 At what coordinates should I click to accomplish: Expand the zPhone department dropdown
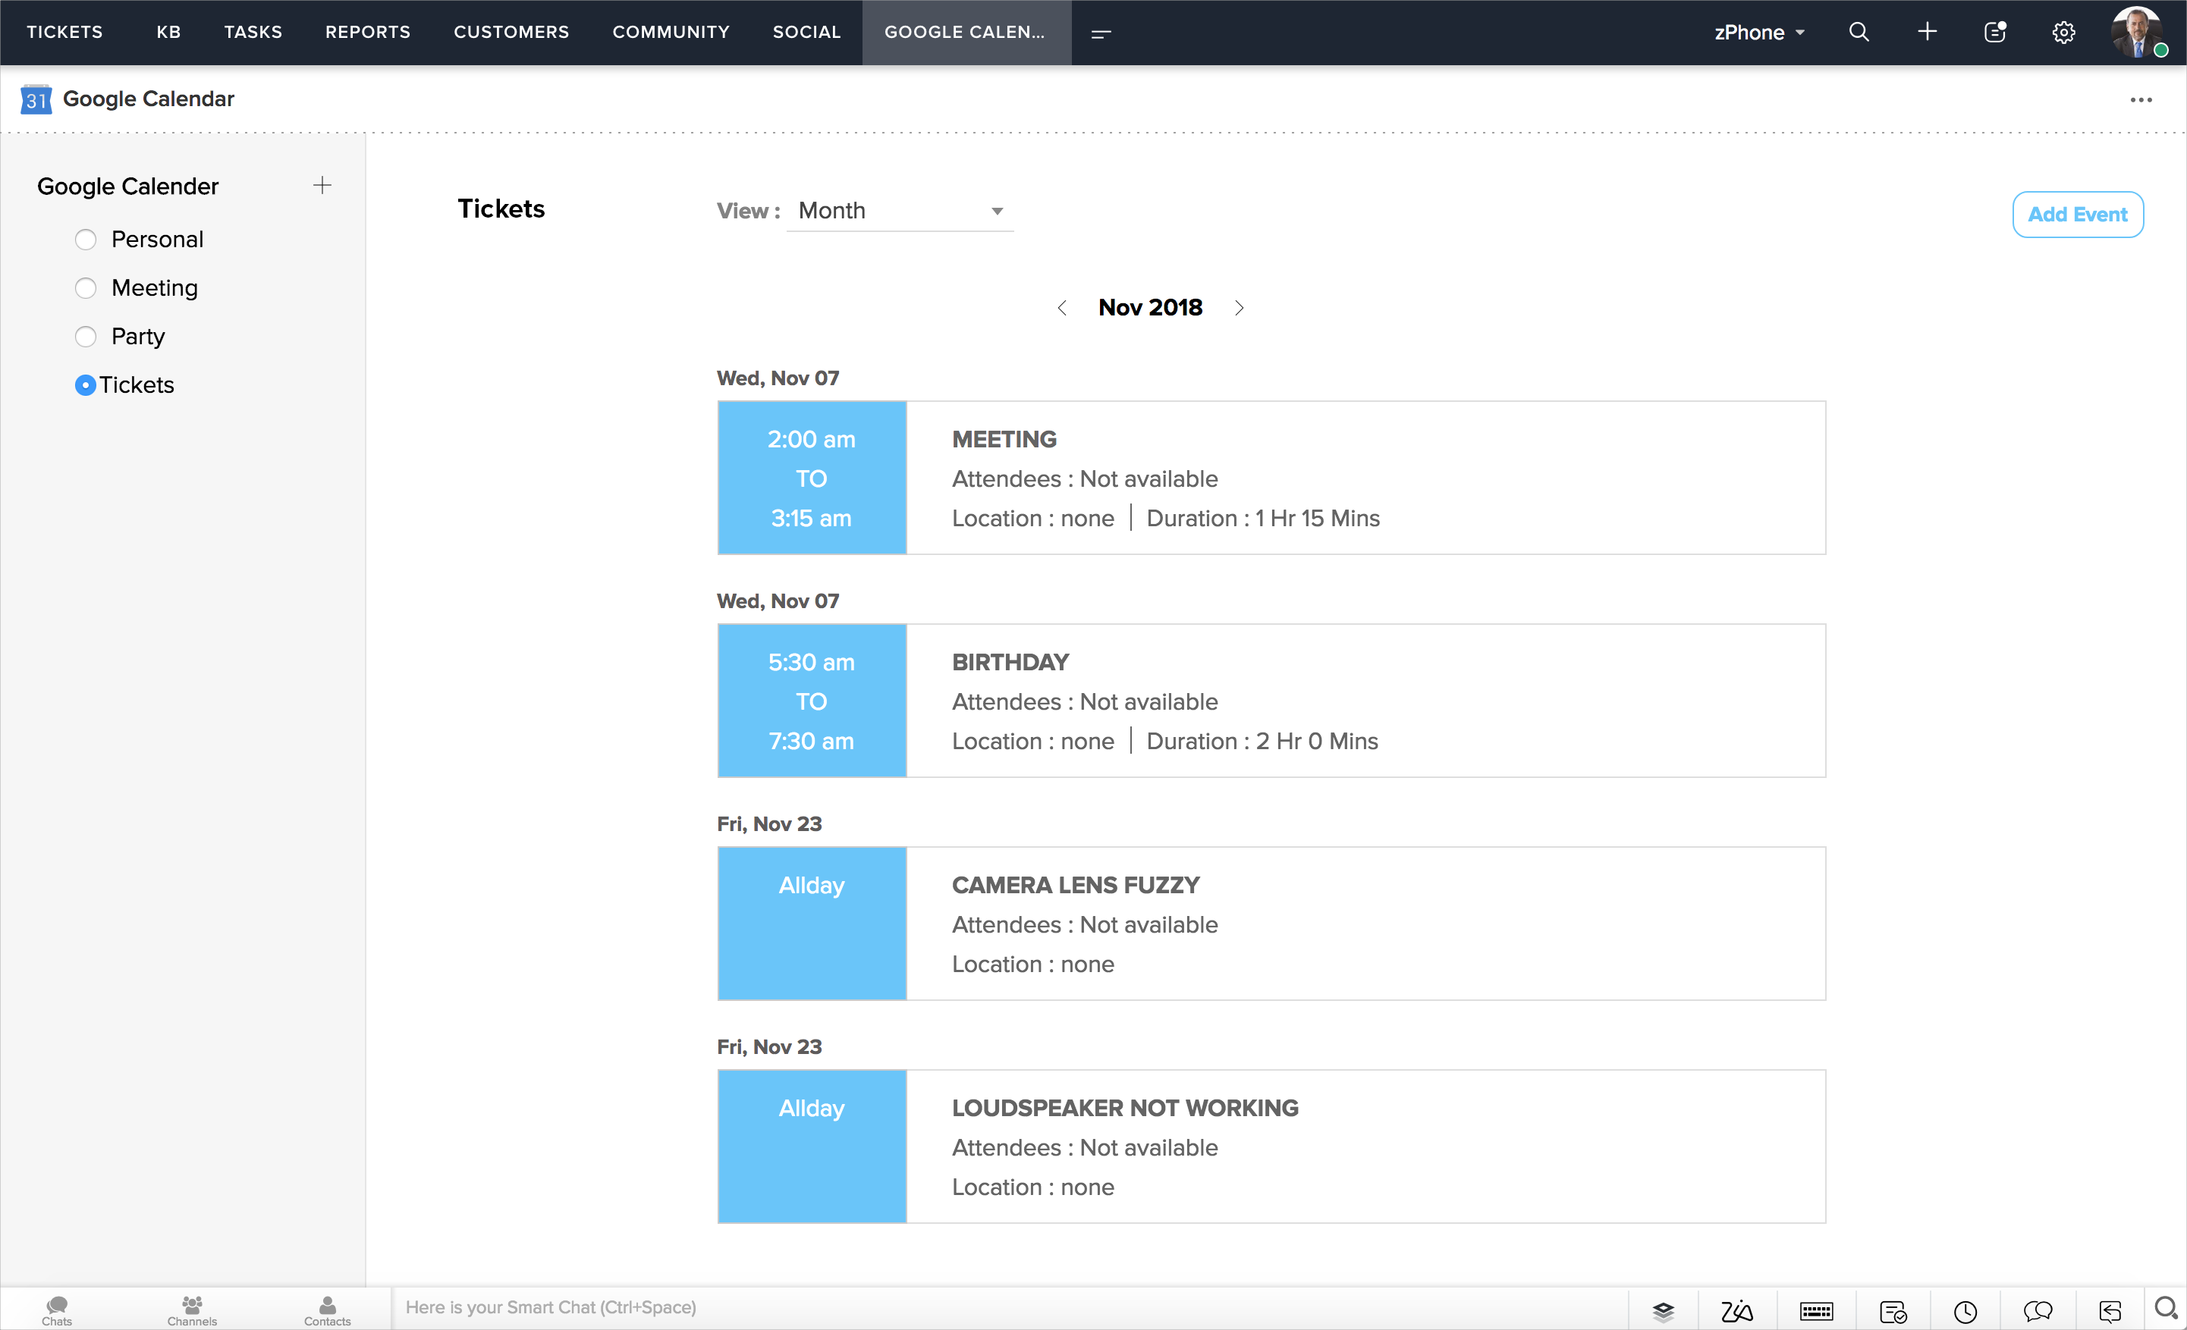(x=1759, y=32)
